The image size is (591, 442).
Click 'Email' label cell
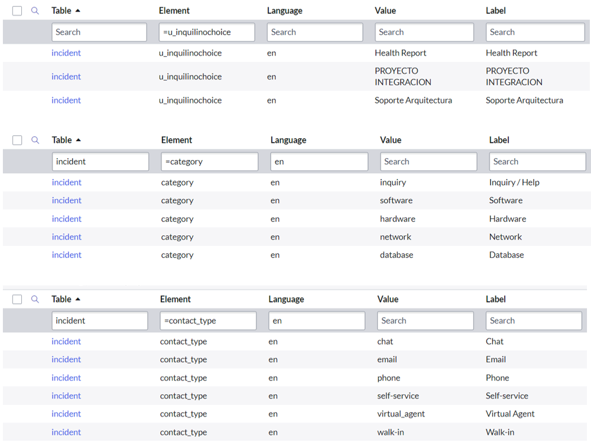496,360
